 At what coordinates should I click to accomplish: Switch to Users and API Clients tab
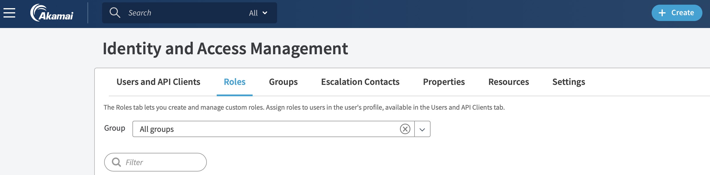point(158,82)
